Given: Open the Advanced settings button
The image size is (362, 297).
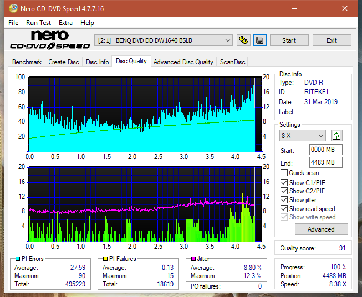Looking at the screenshot, I should coord(321,229).
